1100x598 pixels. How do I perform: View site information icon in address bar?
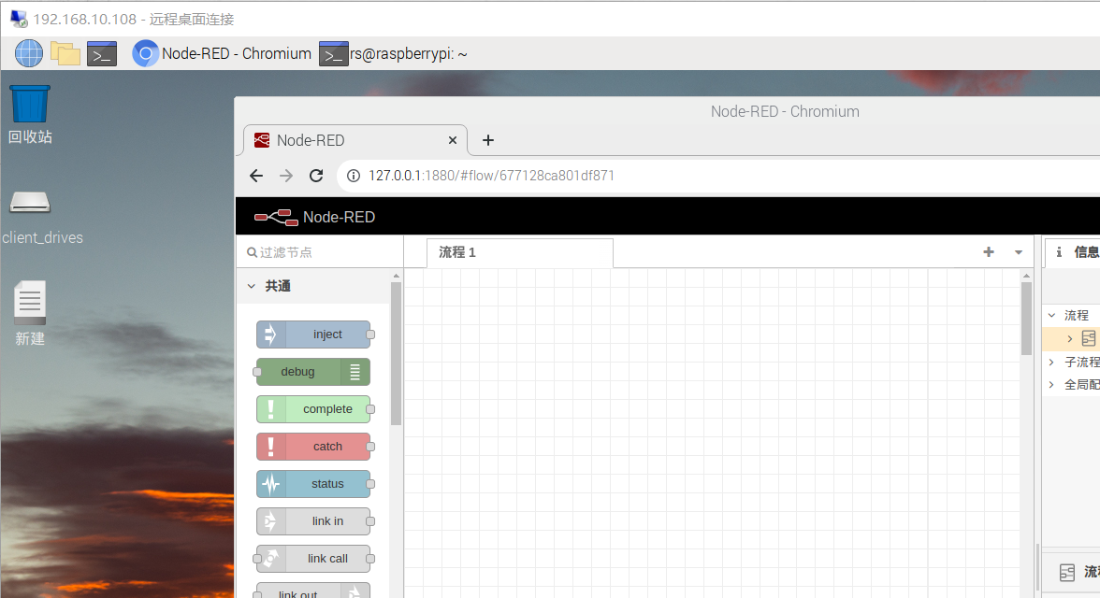click(x=354, y=176)
